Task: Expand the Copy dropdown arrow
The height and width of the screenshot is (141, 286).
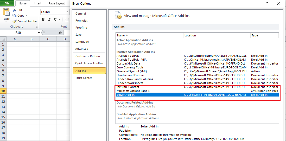Action: pyautogui.click(x=26, y=16)
